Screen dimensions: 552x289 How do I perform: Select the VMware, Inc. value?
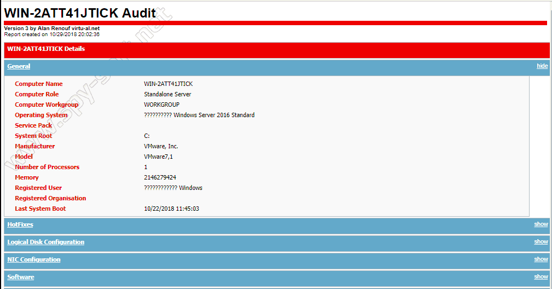(x=161, y=146)
